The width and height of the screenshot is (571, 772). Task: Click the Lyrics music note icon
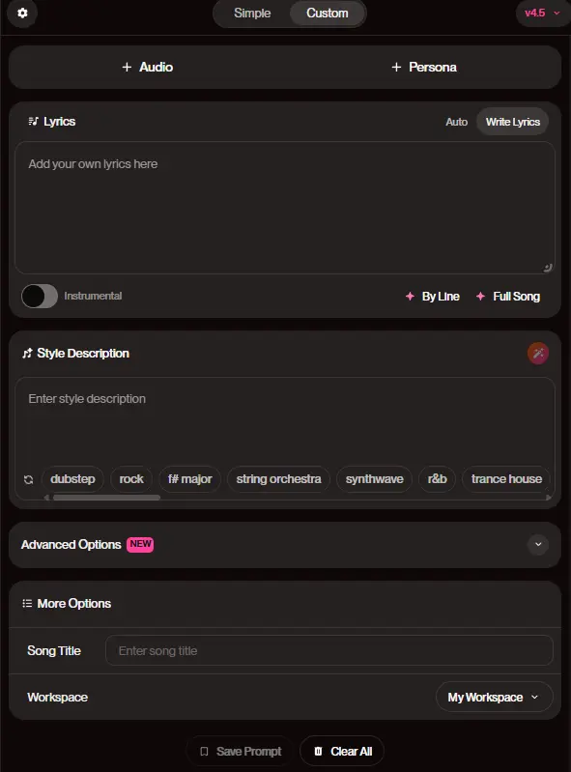click(33, 121)
